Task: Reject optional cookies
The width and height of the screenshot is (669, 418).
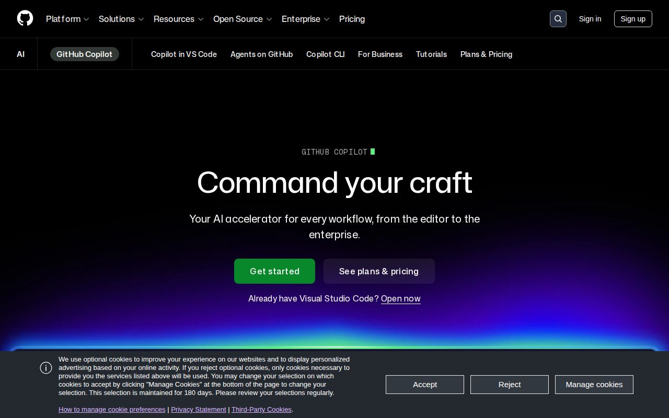Action: (x=510, y=385)
